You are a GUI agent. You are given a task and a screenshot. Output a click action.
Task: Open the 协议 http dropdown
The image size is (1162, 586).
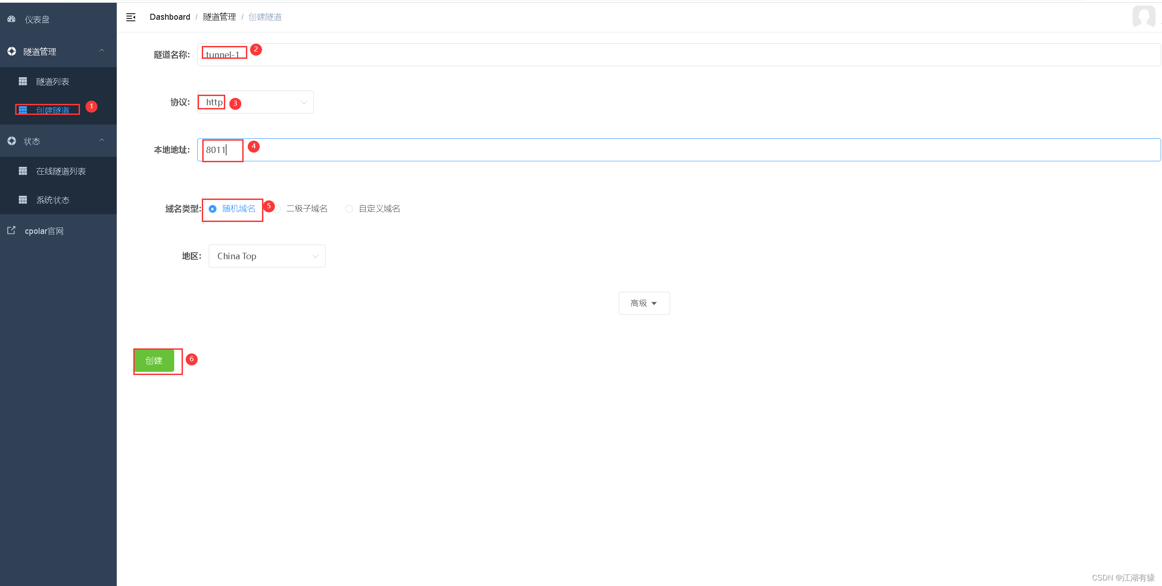[256, 102]
